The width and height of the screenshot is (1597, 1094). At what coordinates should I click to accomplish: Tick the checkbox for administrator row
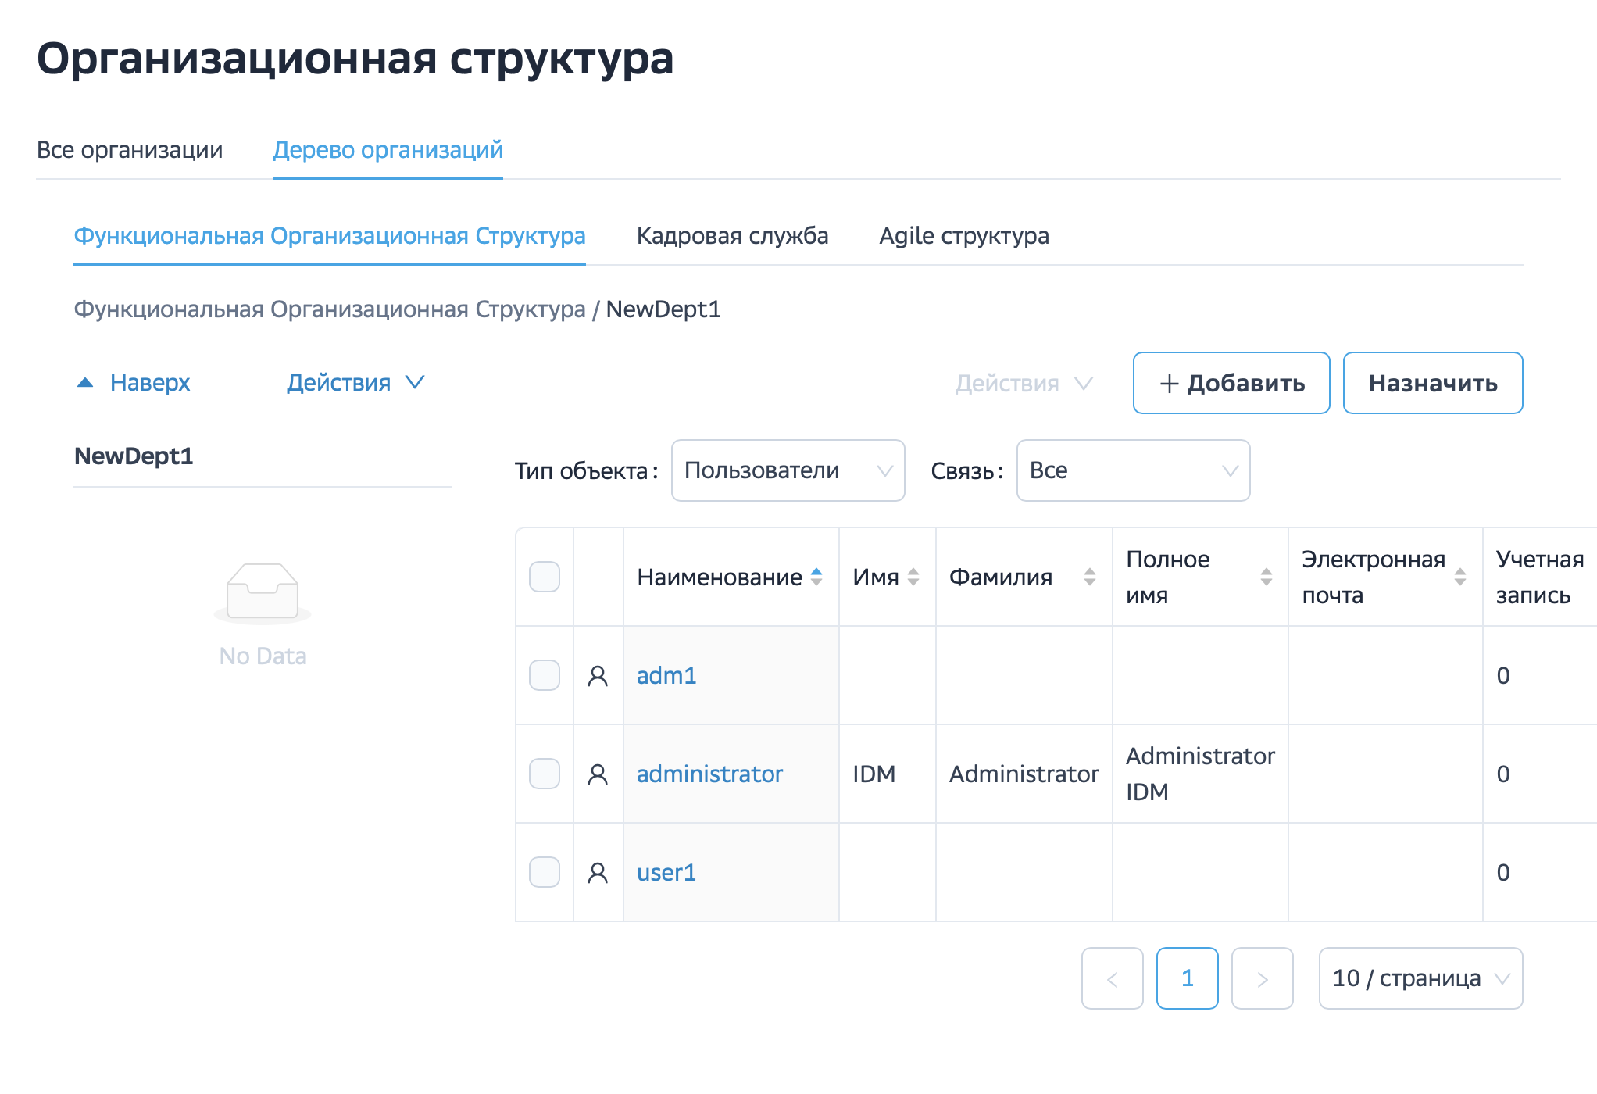tap(545, 774)
